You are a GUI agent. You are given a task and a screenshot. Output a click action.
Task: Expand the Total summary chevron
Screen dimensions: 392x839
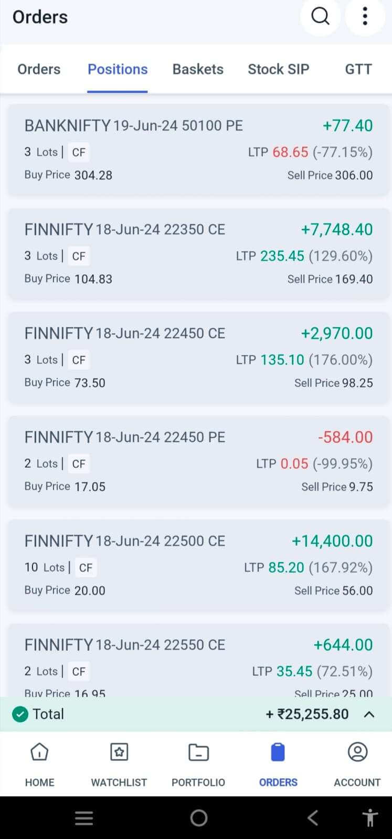[x=369, y=714]
